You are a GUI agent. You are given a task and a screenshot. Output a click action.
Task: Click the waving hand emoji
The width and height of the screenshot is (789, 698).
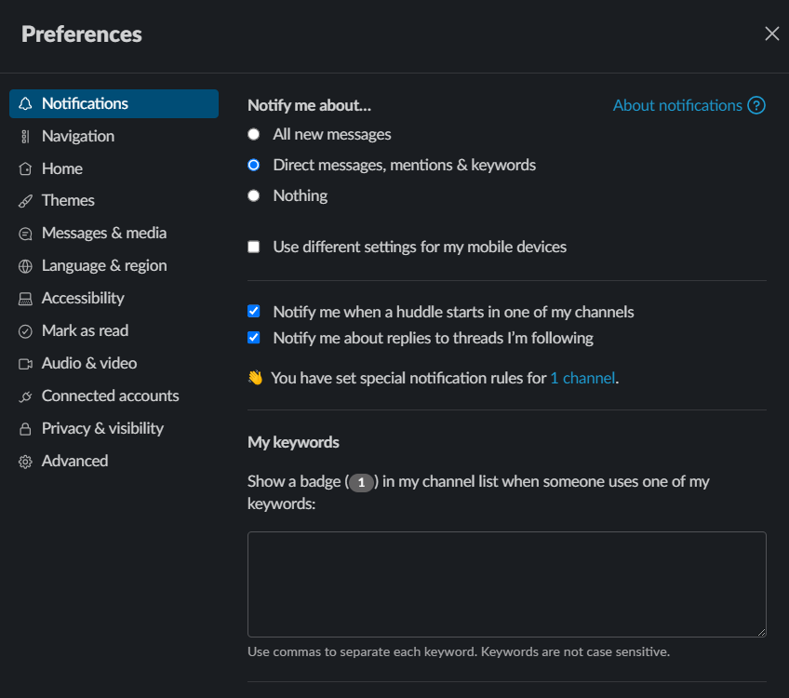[256, 378]
